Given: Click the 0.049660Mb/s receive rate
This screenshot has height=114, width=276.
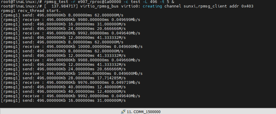Looking at the screenshot, I should point(126,60).
